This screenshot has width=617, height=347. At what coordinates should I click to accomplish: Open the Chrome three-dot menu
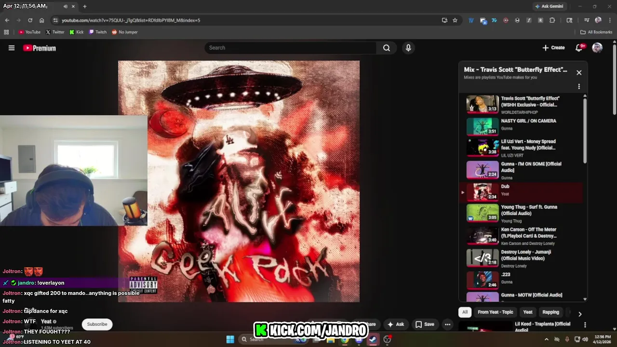click(x=610, y=20)
